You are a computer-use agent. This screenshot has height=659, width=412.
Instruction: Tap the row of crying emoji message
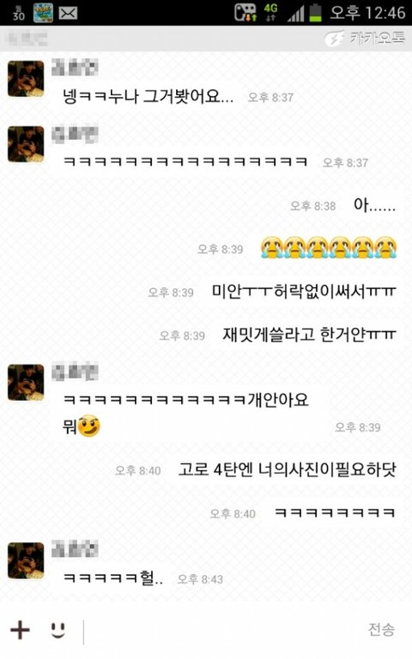click(329, 247)
